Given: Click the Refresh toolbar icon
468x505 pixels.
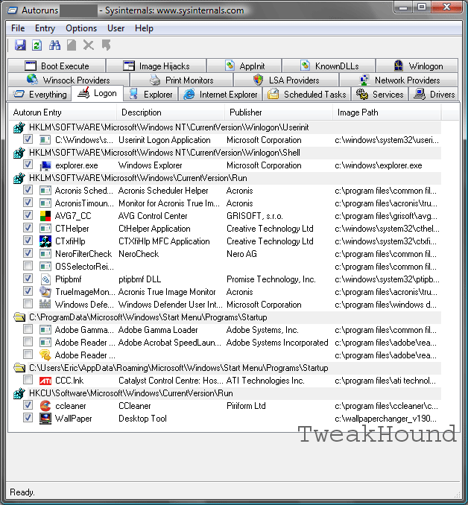Looking at the screenshot, I should pos(37,45).
